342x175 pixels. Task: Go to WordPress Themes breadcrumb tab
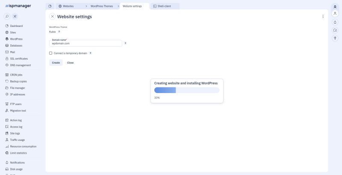click(102, 6)
